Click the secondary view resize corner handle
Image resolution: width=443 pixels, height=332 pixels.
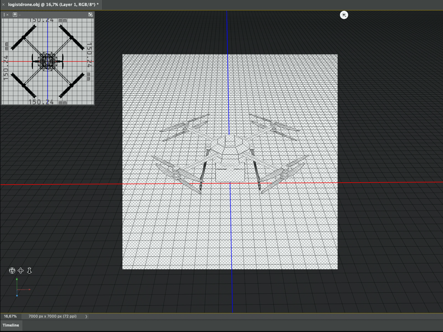click(x=92, y=103)
